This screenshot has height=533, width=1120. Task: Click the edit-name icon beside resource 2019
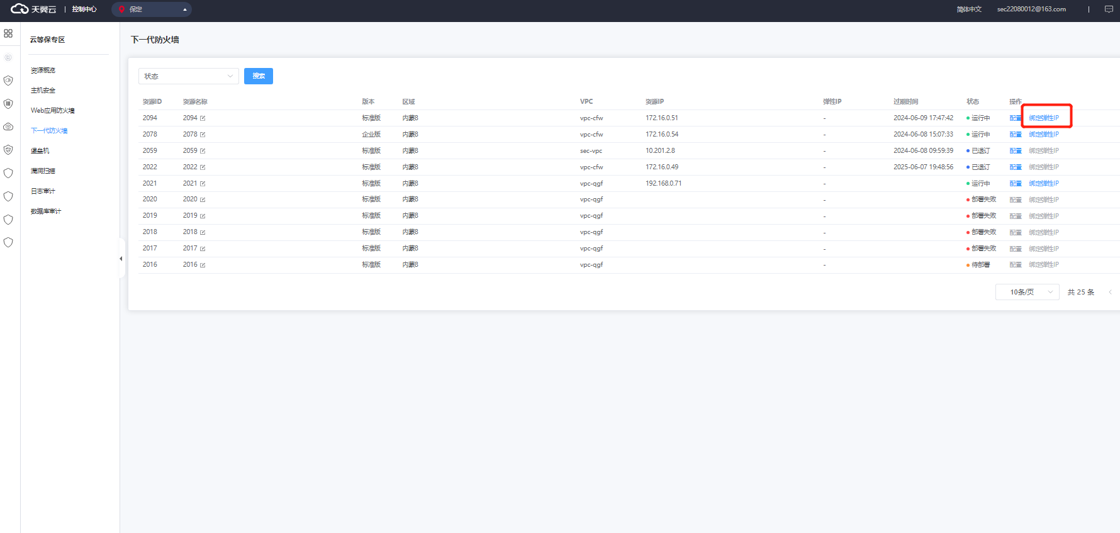(203, 216)
